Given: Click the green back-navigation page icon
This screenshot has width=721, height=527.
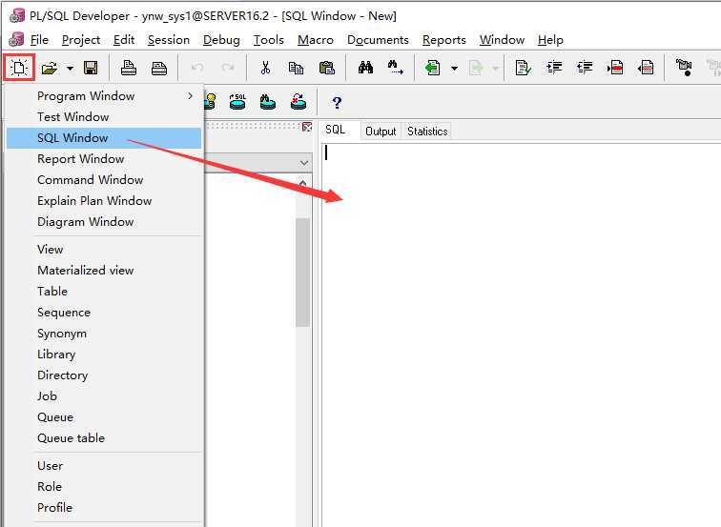Looking at the screenshot, I should pyautogui.click(x=433, y=68).
